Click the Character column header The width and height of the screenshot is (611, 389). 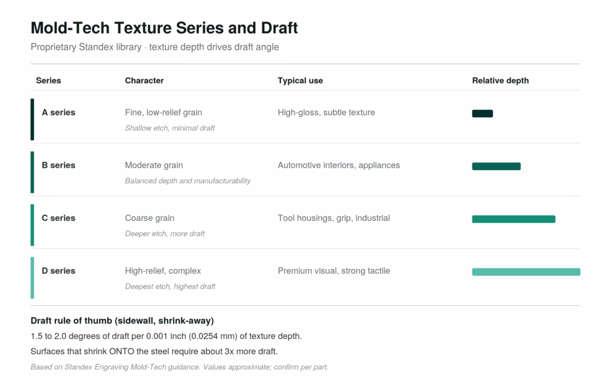pos(144,81)
